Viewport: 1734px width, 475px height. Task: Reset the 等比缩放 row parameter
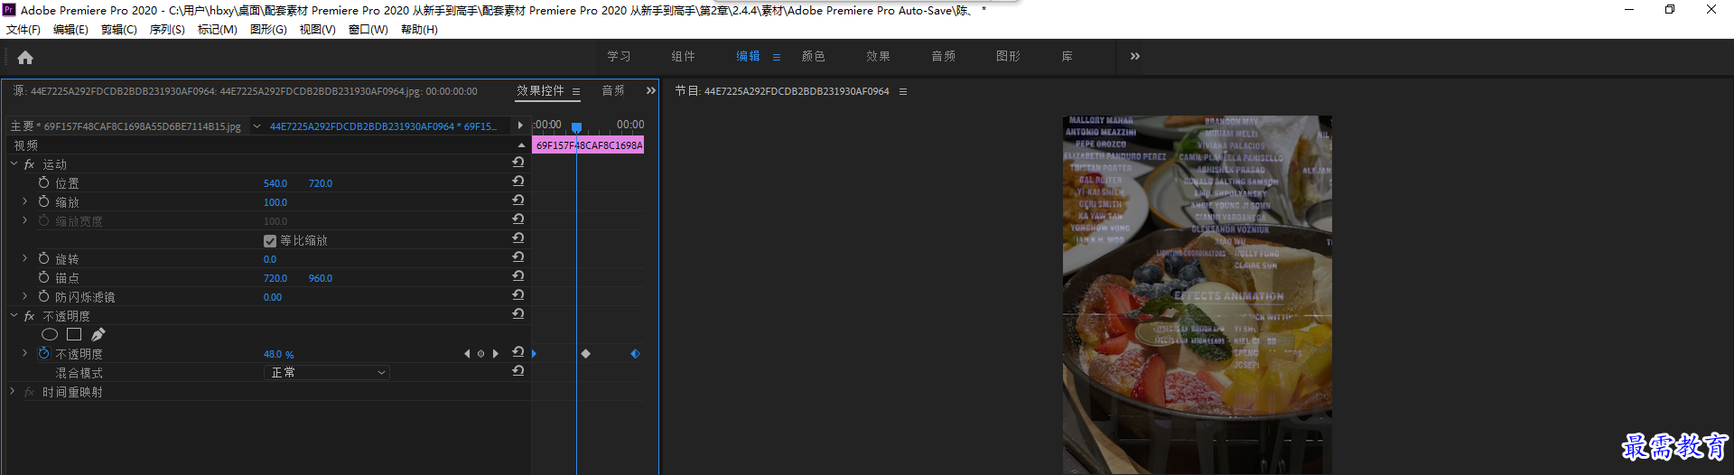pyautogui.click(x=518, y=238)
